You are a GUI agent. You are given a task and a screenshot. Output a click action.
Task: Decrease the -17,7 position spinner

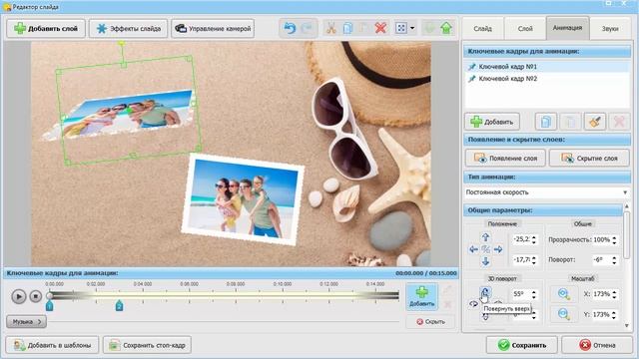coord(534,262)
